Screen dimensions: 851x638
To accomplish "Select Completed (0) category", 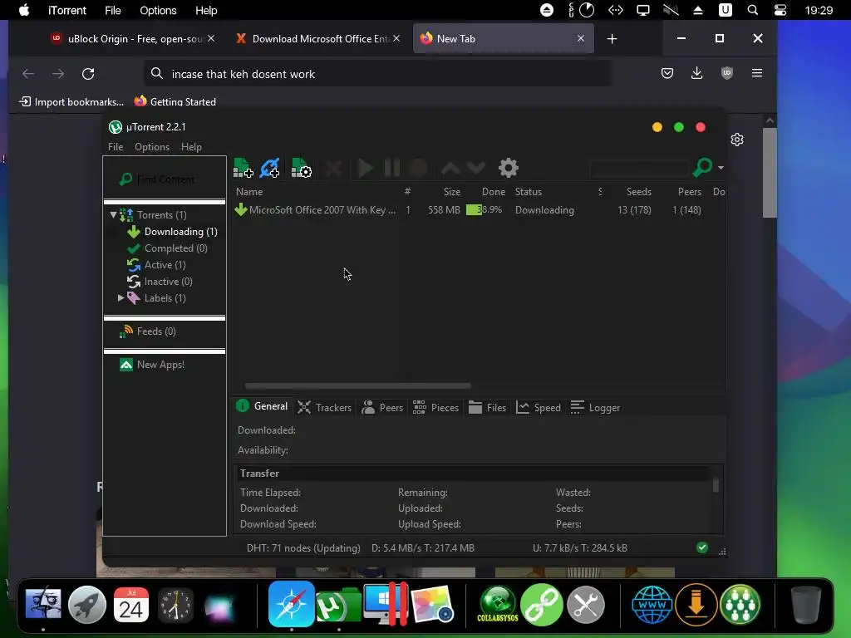I will point(176,248).
